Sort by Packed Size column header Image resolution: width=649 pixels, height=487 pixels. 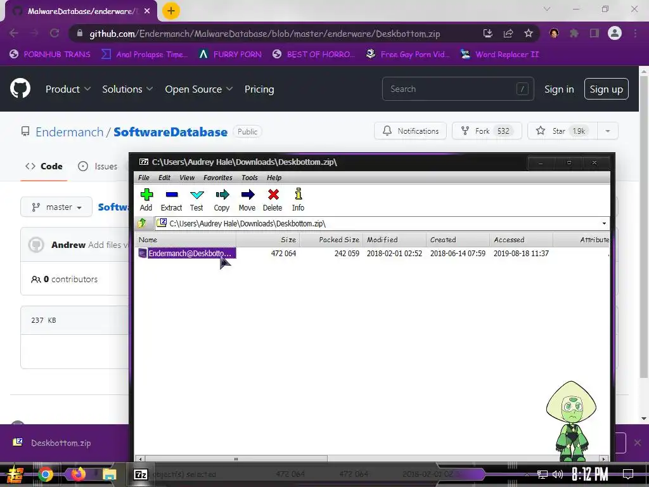[x=331, y=240]
